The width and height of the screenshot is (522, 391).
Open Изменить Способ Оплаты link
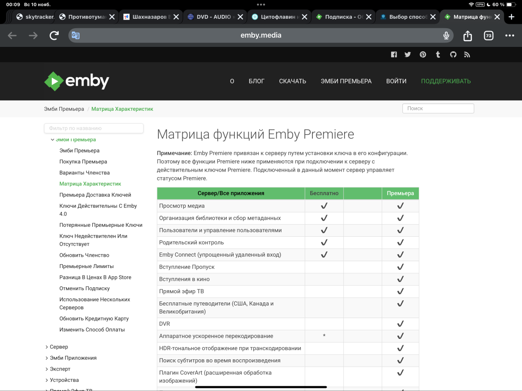pos(92,330)
